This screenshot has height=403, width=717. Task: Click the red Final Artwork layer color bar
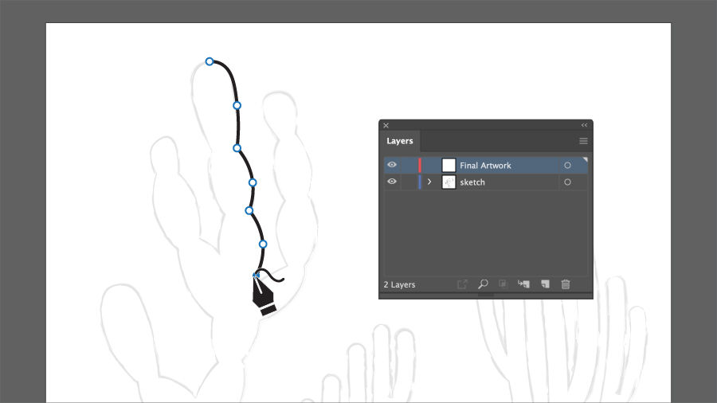click(420, 165)
